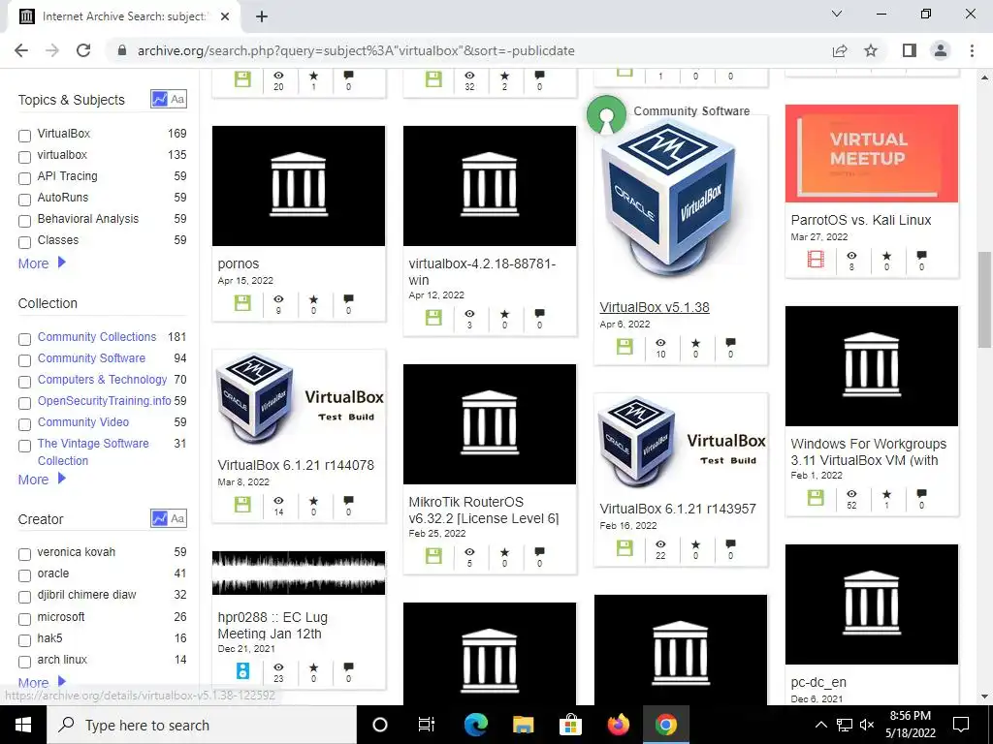Open OpenSecurityTraining.info collection link
Viewport: 993px width, 744px height.
point(104,400)
